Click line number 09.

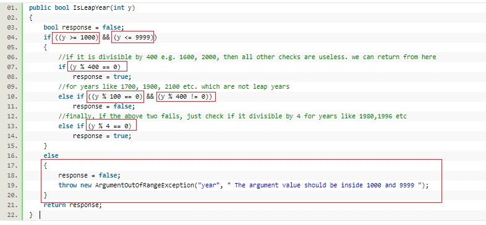[x=12, y=87]
